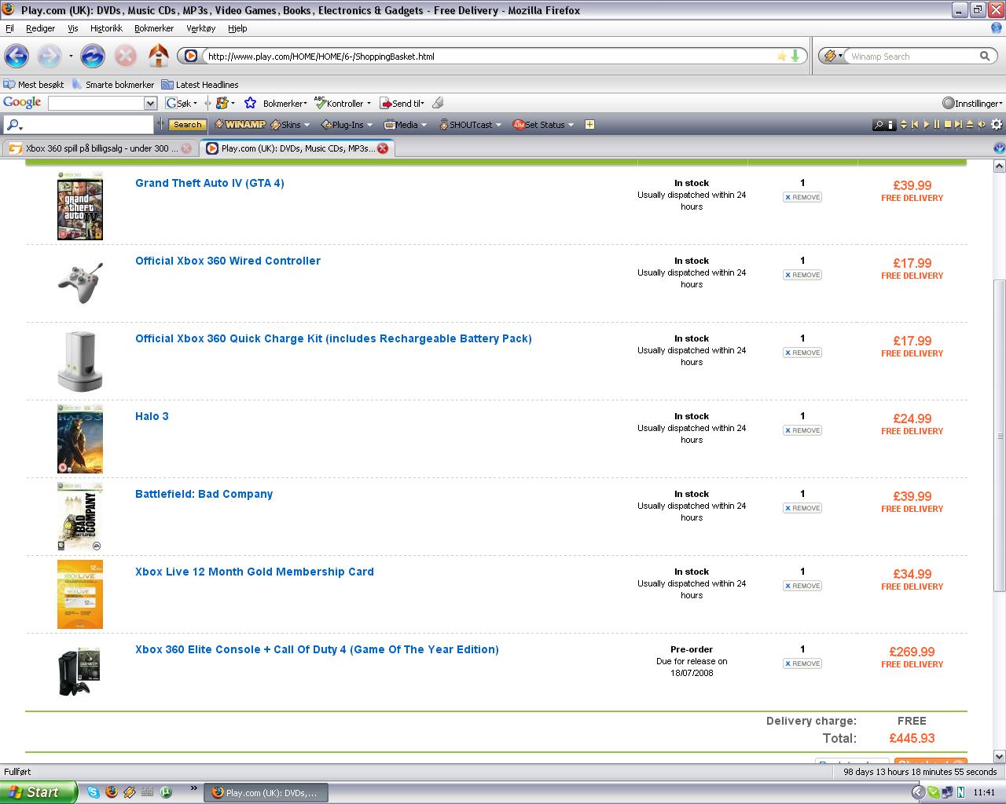Click the page vertical scrollbar thumb
Viewport: 1006px width, 804px height.
click(x=1000, y=436)
